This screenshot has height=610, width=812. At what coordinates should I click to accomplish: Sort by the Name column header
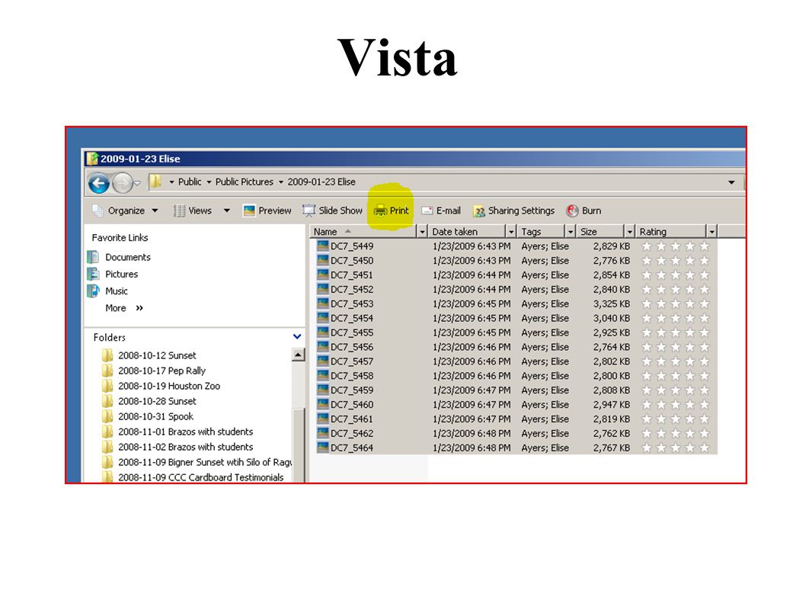tap(363, 231)
